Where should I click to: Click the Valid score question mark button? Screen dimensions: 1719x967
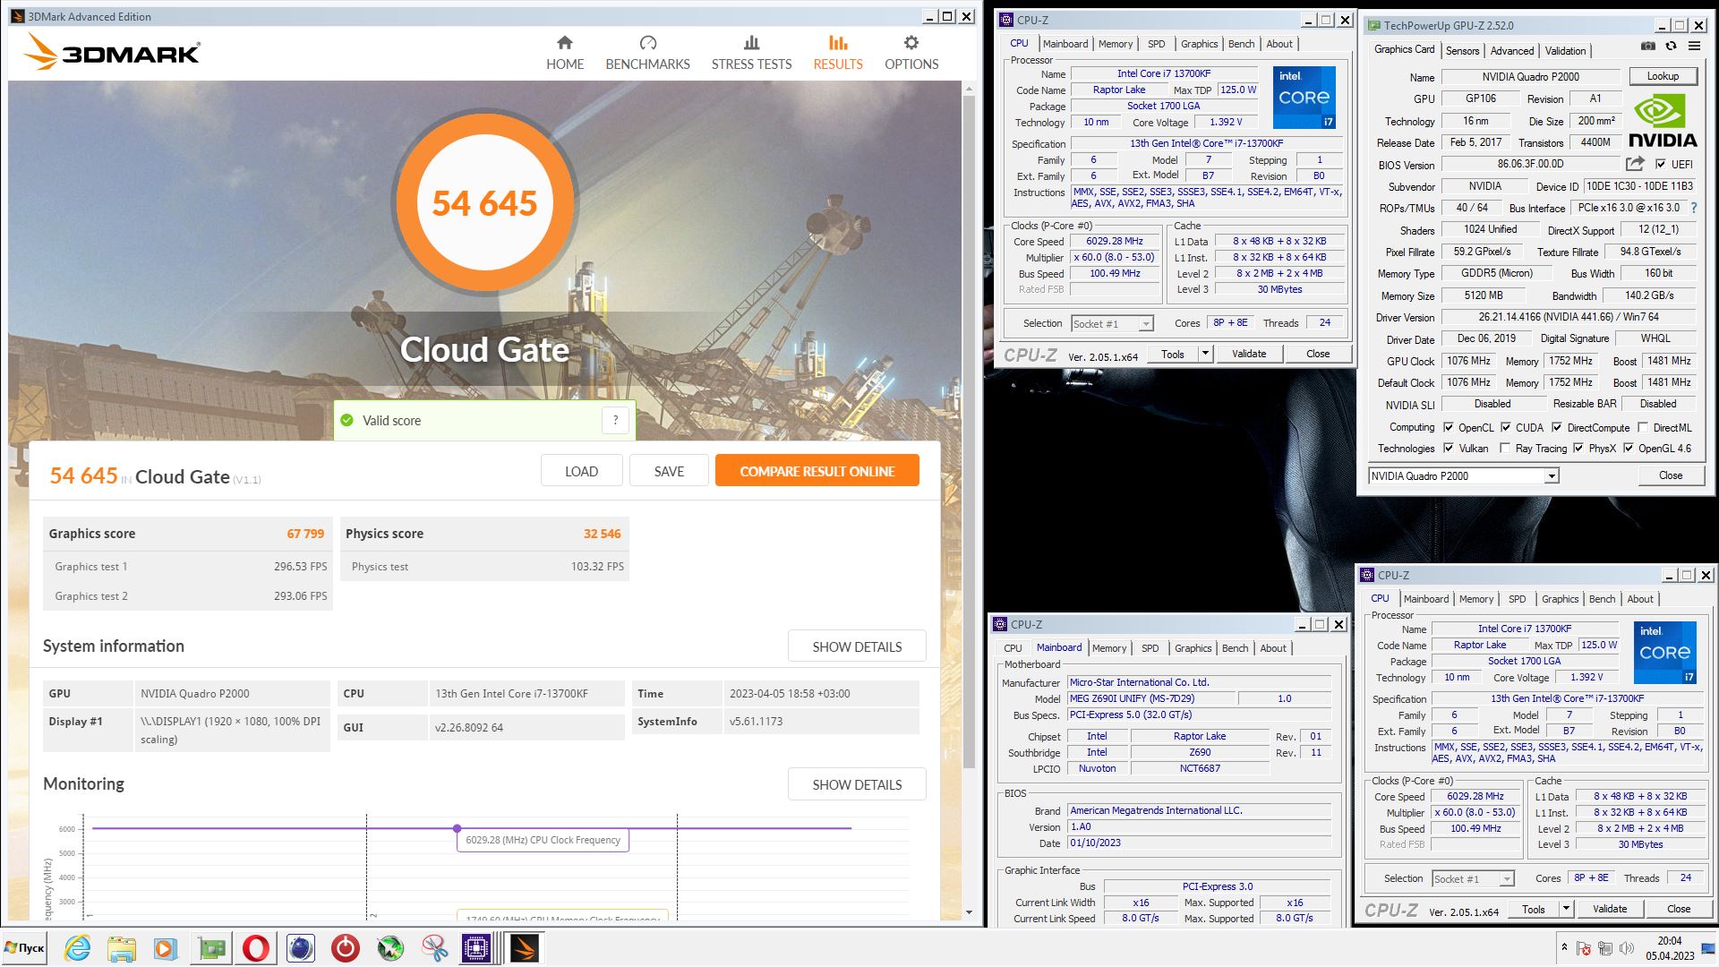615,420
